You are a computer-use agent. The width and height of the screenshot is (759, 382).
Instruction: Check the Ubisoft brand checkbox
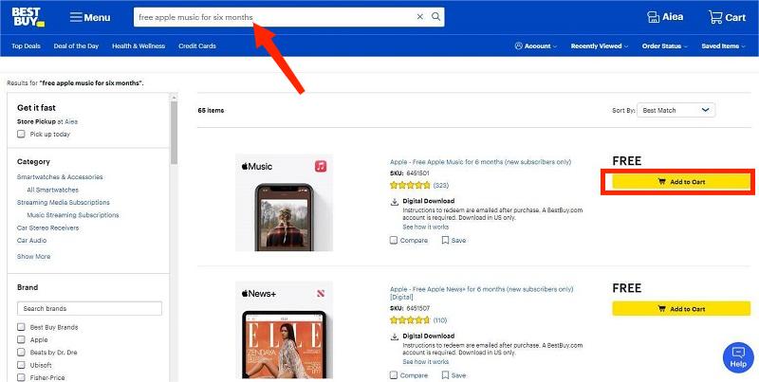(x=21, y=365)
